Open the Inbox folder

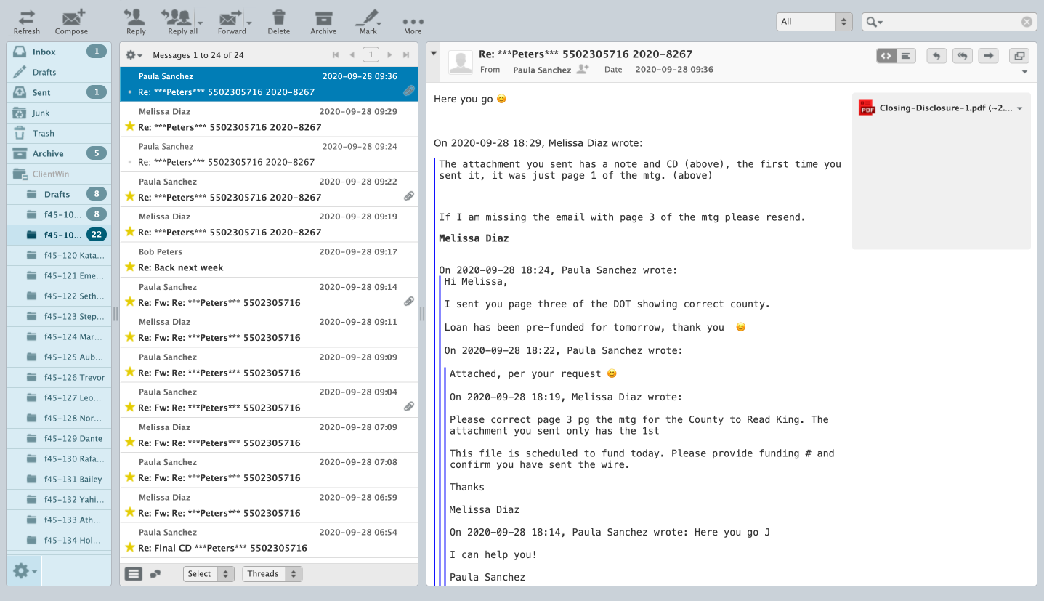(44, 52)
